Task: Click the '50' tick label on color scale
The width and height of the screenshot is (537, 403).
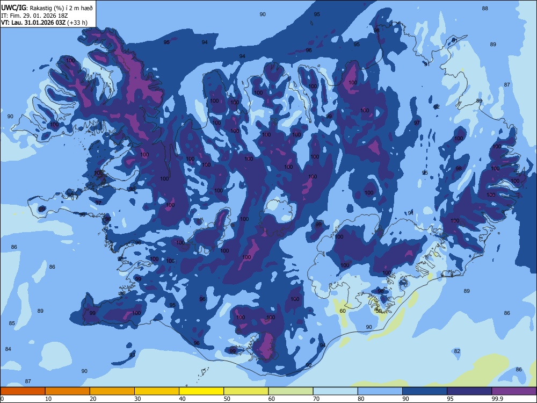Action: coord(227,399)
